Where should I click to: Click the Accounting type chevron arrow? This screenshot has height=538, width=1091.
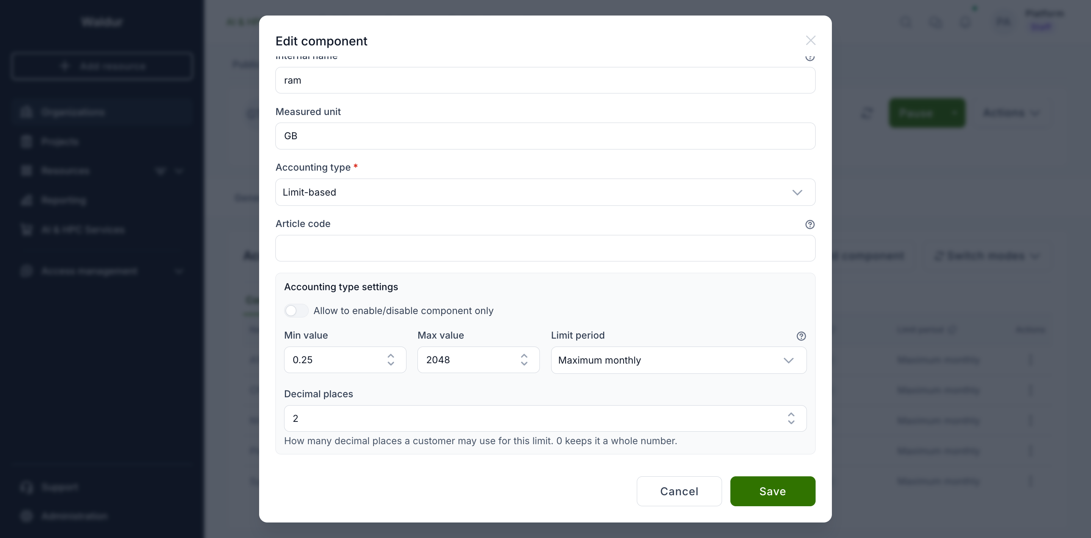click(797, 193)
